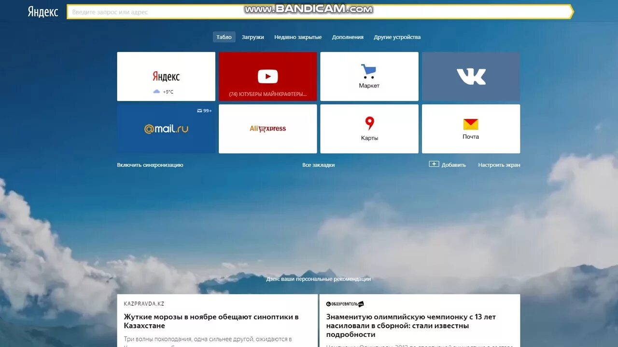The width and height of the screenshot is (618, 347).
Task: Click the Дзен personal recommendations heading
Action: coord(319,279)
